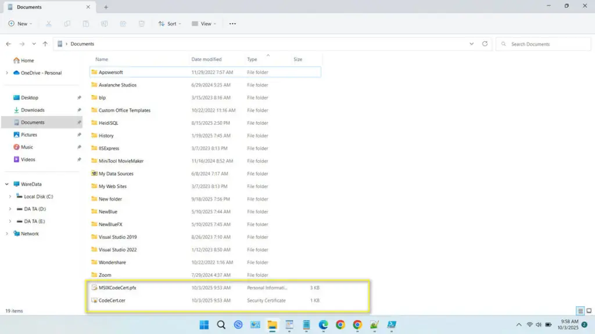Click the Refresh icon beside the address bar

485,43
